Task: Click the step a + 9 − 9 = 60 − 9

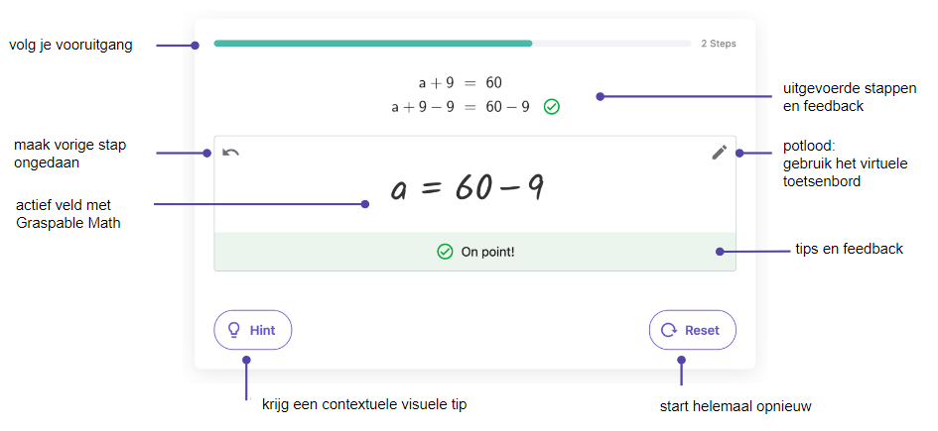Action: (x=460, y=107)
